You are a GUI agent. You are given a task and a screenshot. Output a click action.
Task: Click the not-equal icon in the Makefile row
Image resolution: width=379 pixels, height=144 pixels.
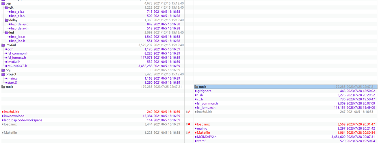click(x=189, y=133)
